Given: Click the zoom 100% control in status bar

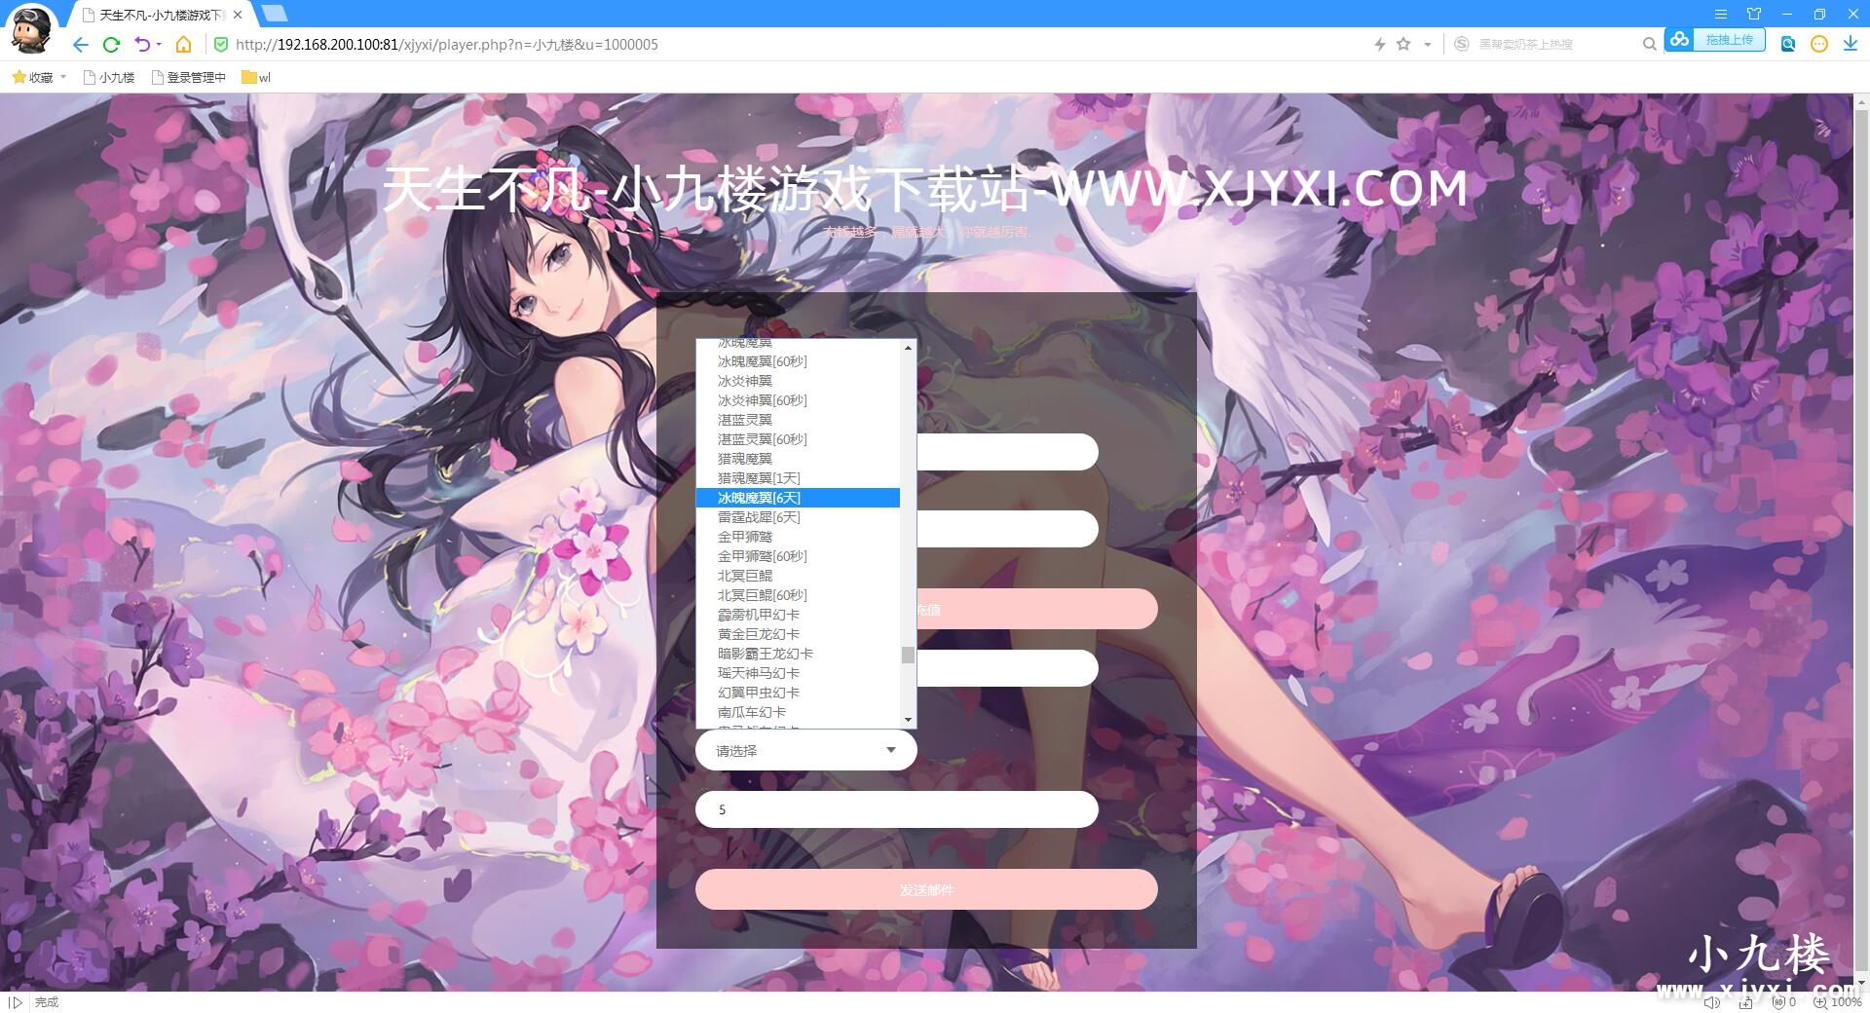Looking at the screenshot, I should [1837, 1002].
